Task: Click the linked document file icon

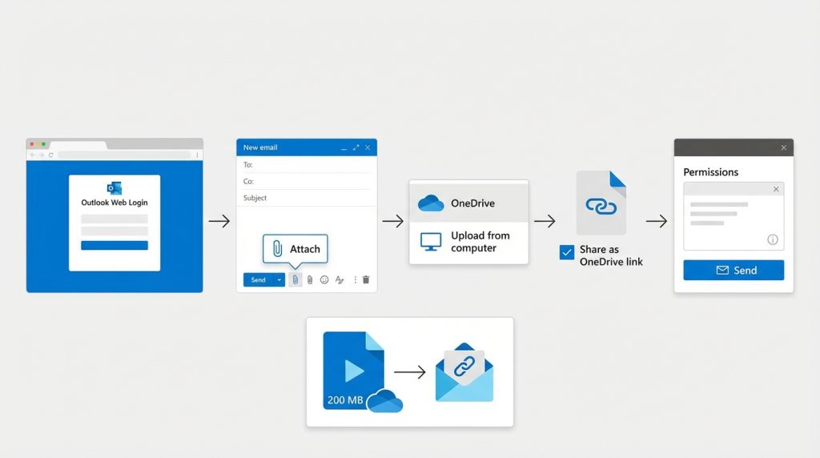Action: (601, 203)
